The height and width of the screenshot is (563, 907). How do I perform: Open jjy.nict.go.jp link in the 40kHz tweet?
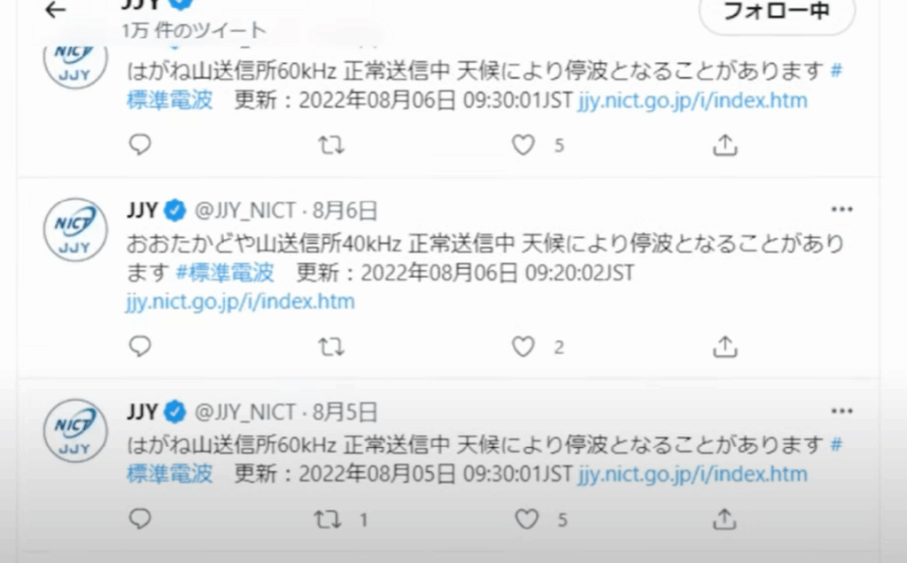[241, 302]
